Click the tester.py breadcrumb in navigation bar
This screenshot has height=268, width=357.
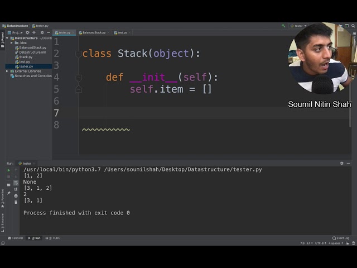(40, 26)
